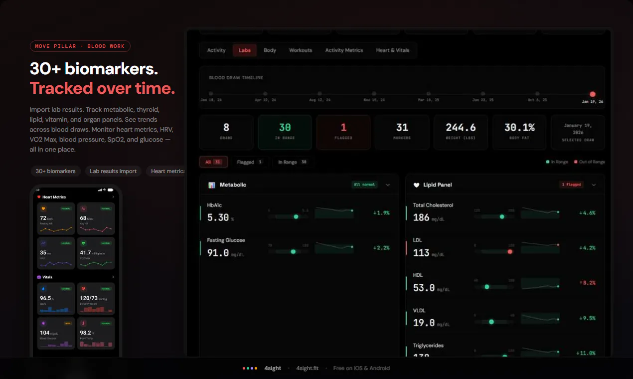The height and width of the screenshot is (379, 633).
Task: Open Heart Metrics section chevron on phone
Action: (x=113, y=197)
